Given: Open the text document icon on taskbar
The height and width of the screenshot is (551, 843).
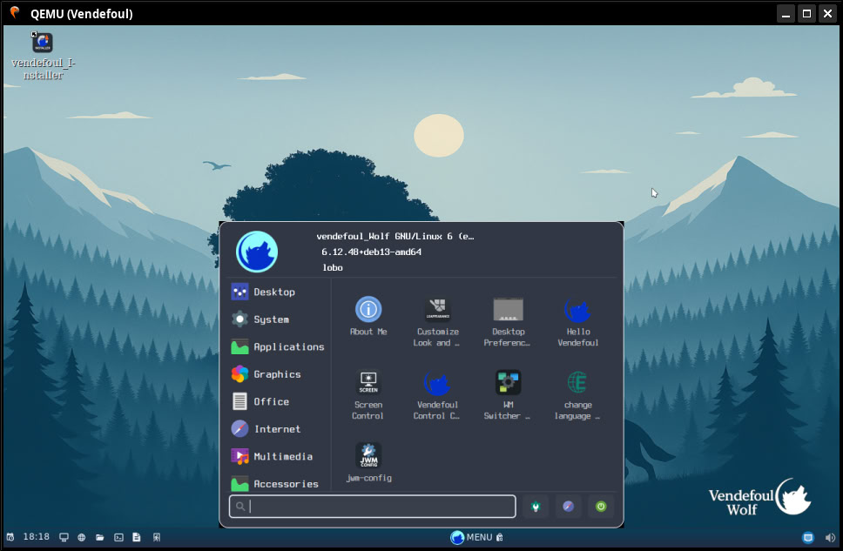Looking at the screenshot, I should tap(137, 537).
